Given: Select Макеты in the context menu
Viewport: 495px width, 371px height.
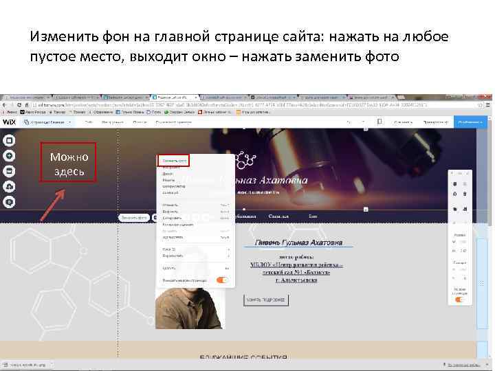Looking at the screenshot, I should click(168, 180).
